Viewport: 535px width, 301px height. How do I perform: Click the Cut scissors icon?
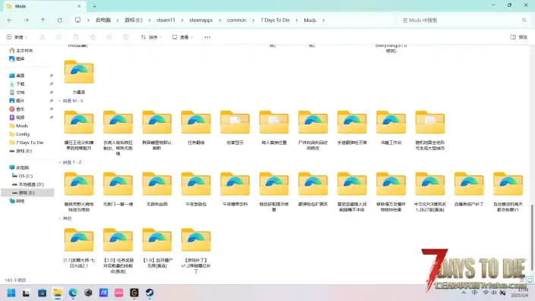tap(42, 37)
